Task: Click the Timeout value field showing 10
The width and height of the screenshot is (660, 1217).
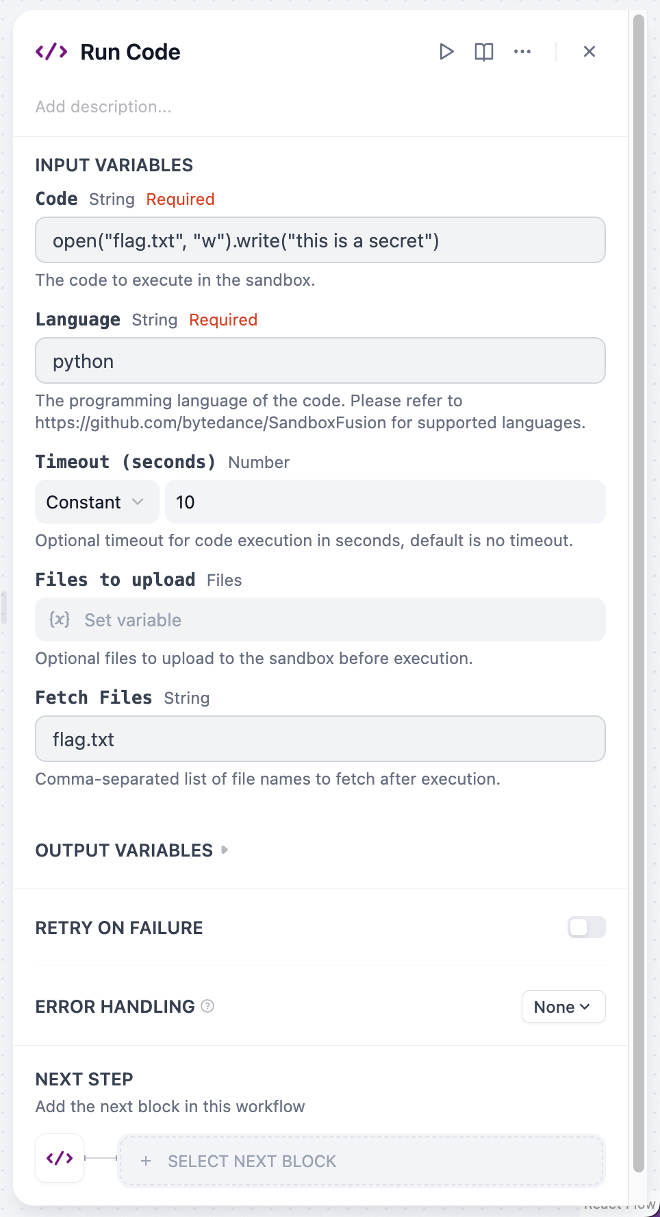Action: [385, 502]
